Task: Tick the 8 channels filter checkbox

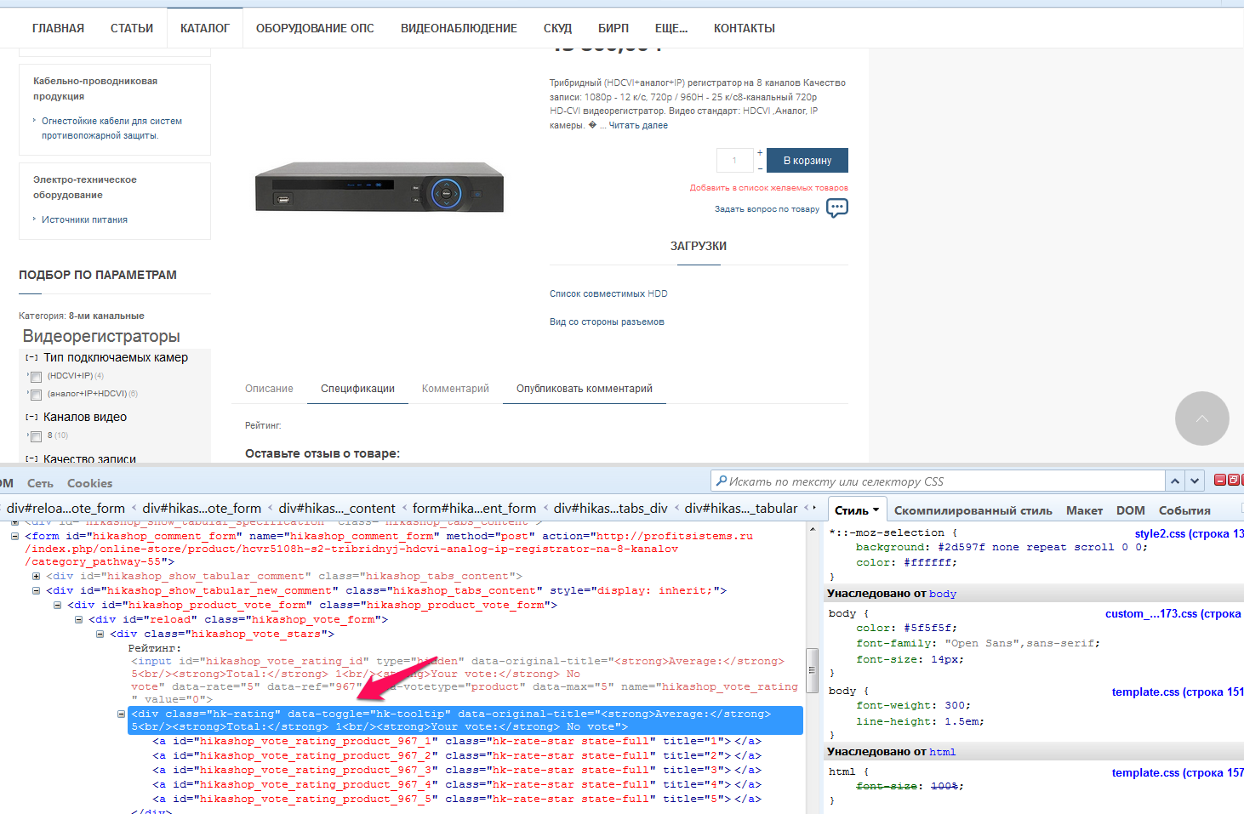Action: coord(36,436)
